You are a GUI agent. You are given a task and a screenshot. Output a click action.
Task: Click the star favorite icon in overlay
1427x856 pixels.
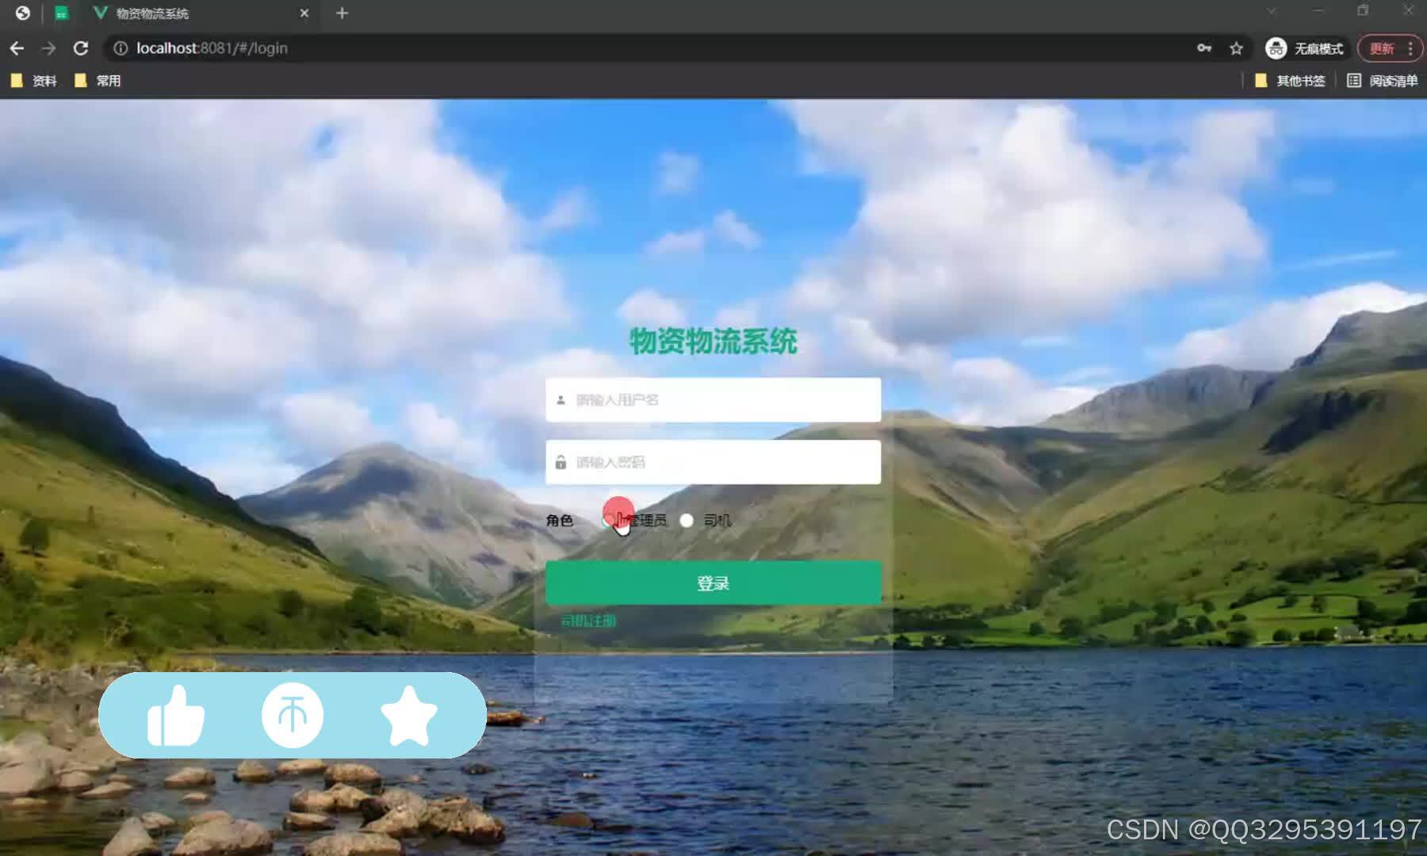pos(409,716)
